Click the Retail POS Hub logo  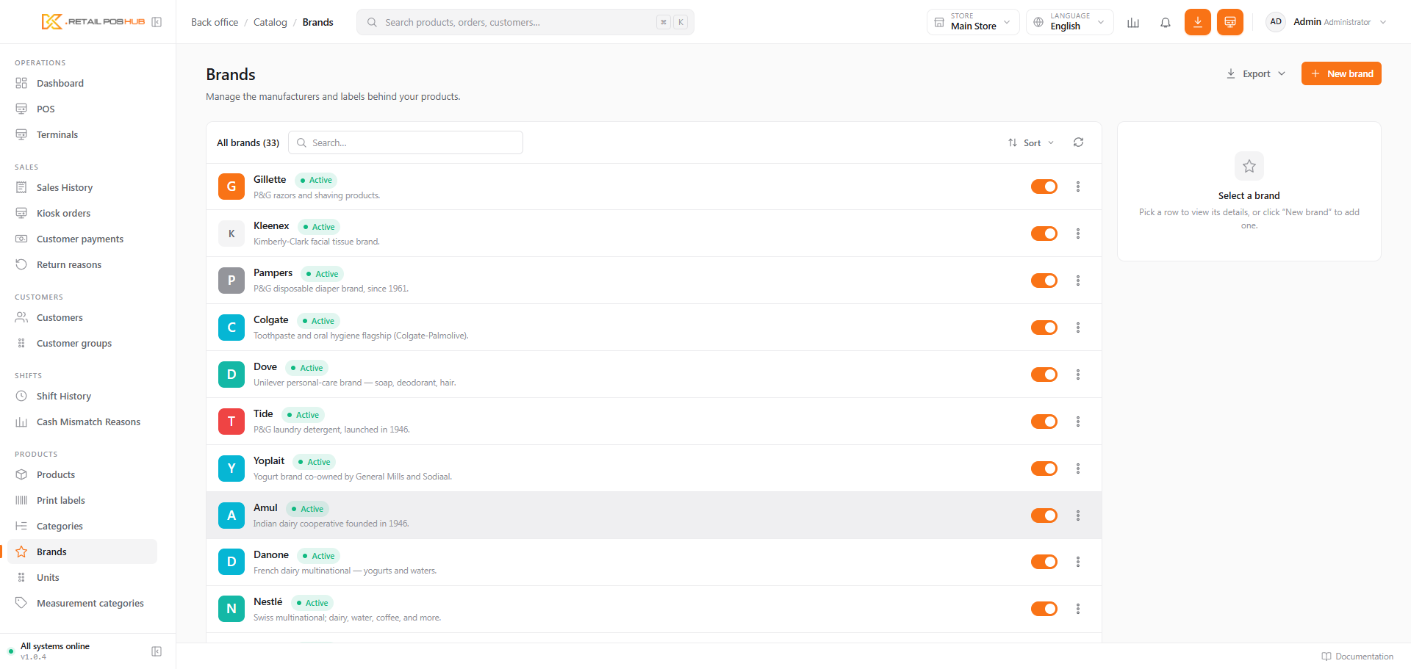click(93, 22)
